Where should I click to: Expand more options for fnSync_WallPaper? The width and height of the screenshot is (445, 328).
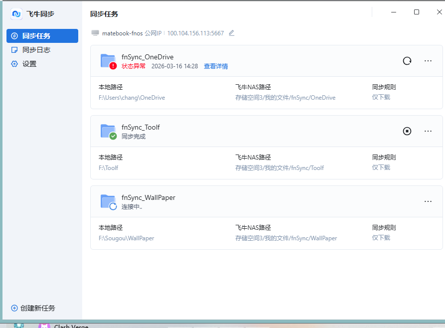point(428,201)
